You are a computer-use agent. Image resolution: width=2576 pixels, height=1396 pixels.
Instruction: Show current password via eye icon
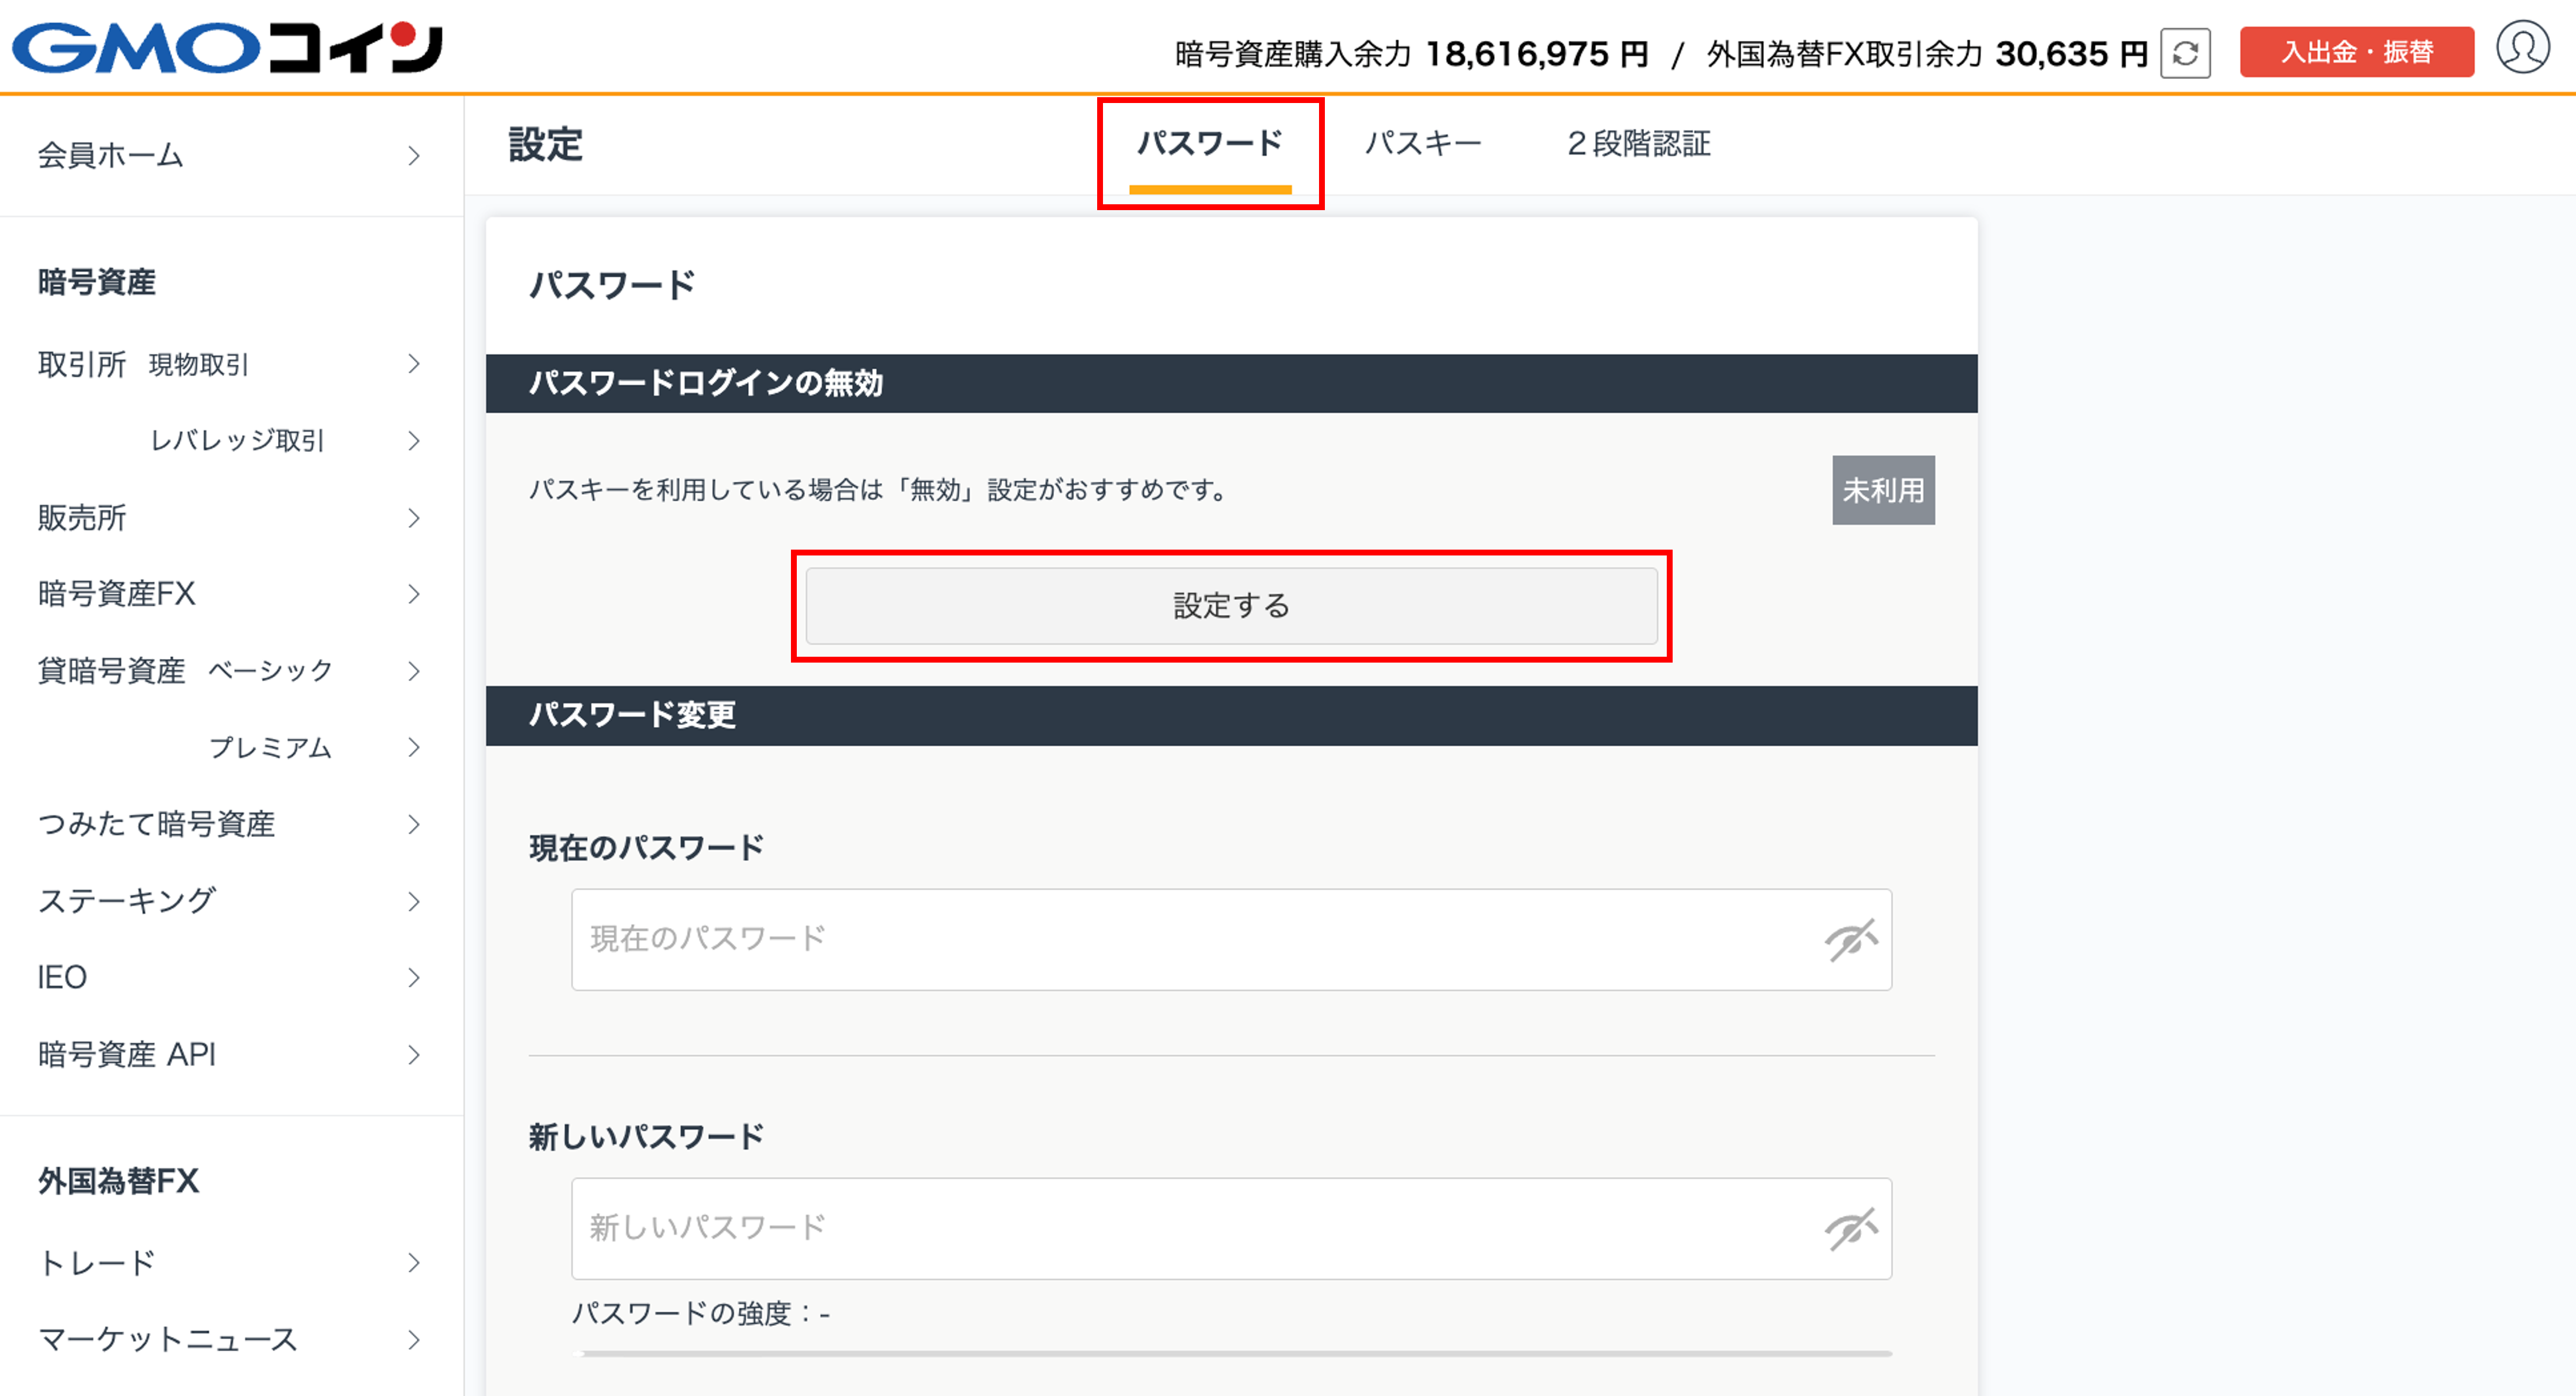(1851, 940)
